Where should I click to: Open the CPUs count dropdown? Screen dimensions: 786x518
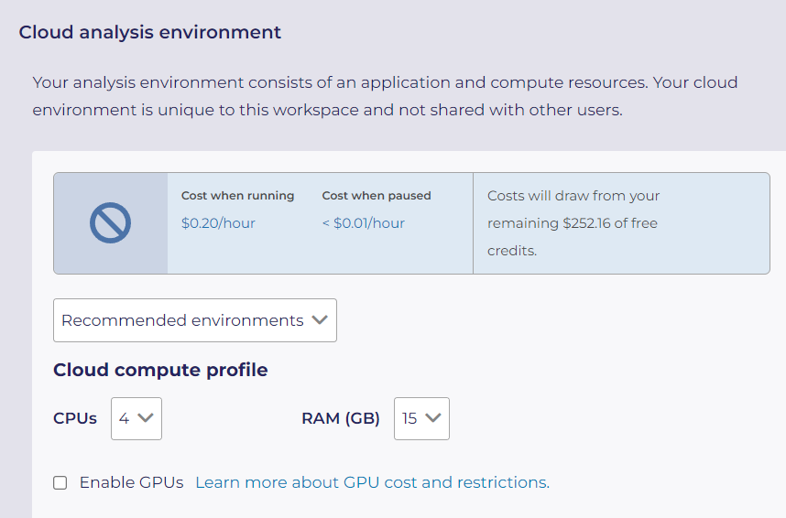pyautogui.click(x=136, y=418)
